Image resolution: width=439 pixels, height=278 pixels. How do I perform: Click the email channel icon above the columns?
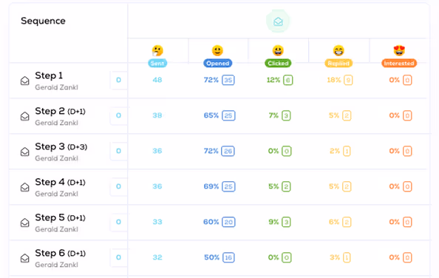(278, 21)
